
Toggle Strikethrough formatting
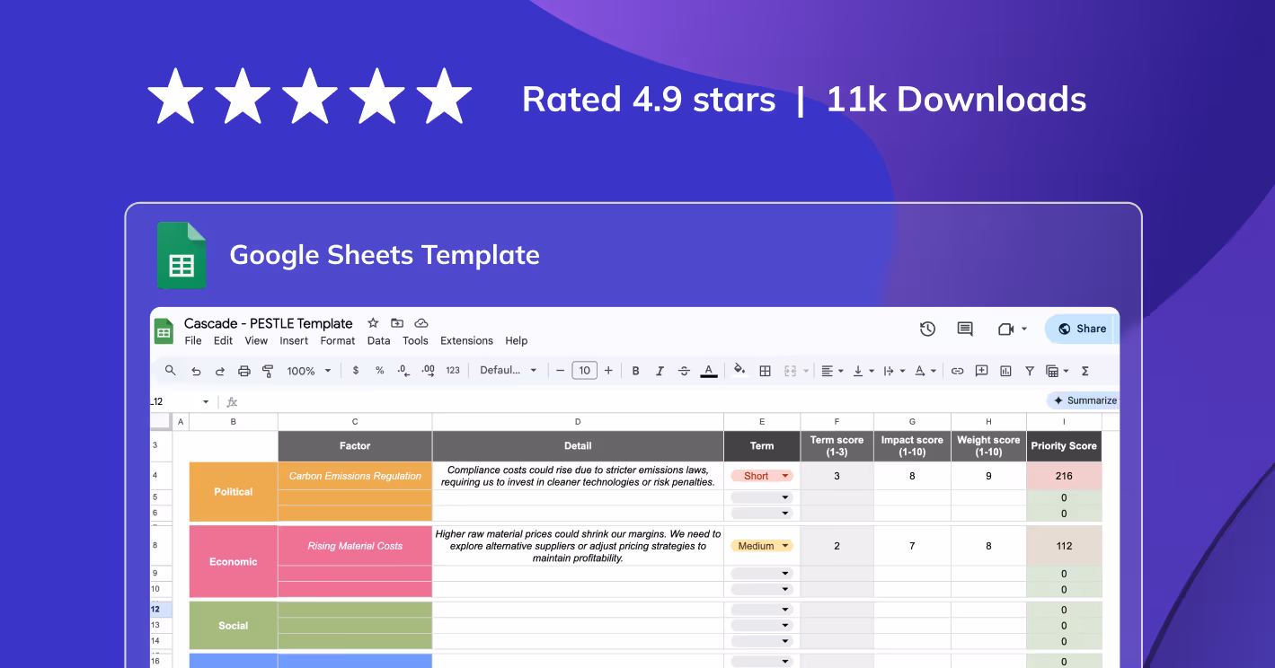pos(684,371)
